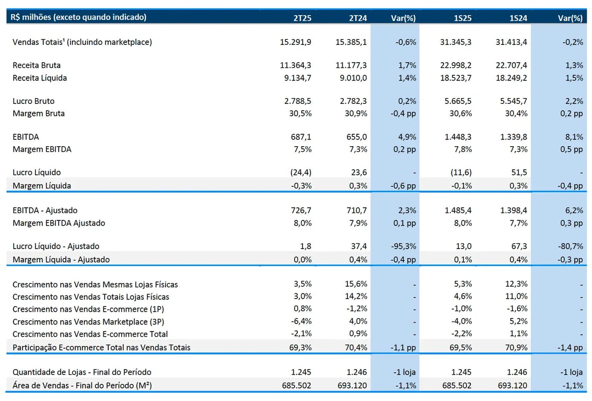Click the 'Receita Líquida' row label

[40, 78]
